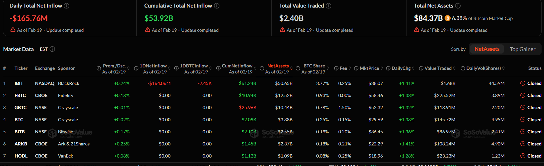544x166 pixels.
Task: Click warning triangle under $53.92B
Action: point(148,30)
